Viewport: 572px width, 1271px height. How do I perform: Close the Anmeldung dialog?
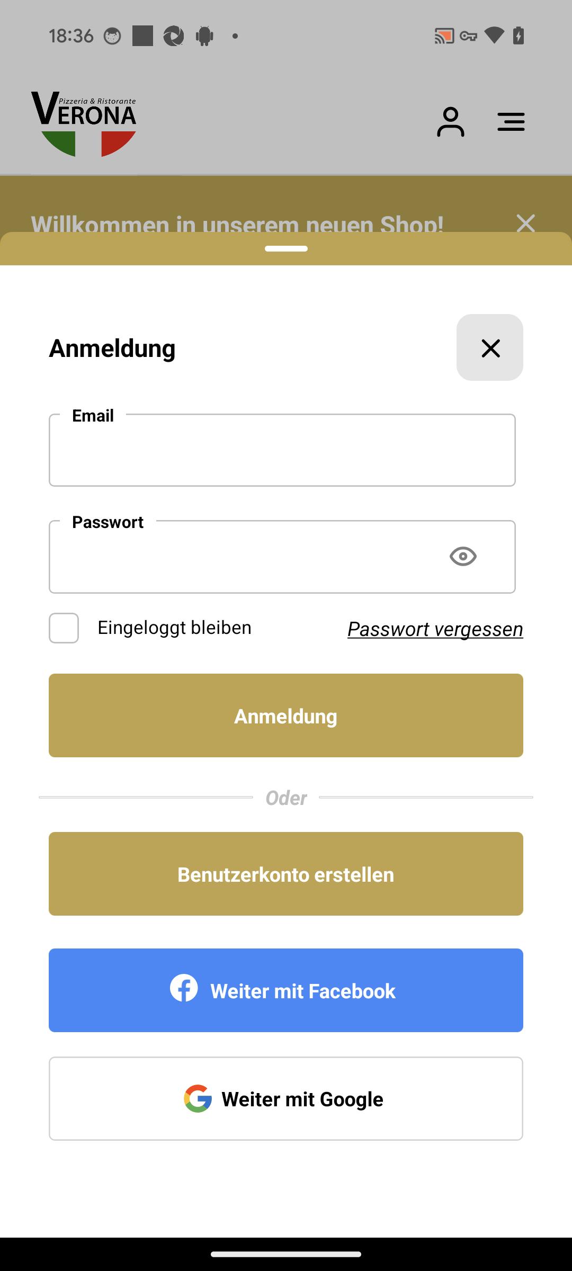(x=490, y=347)
